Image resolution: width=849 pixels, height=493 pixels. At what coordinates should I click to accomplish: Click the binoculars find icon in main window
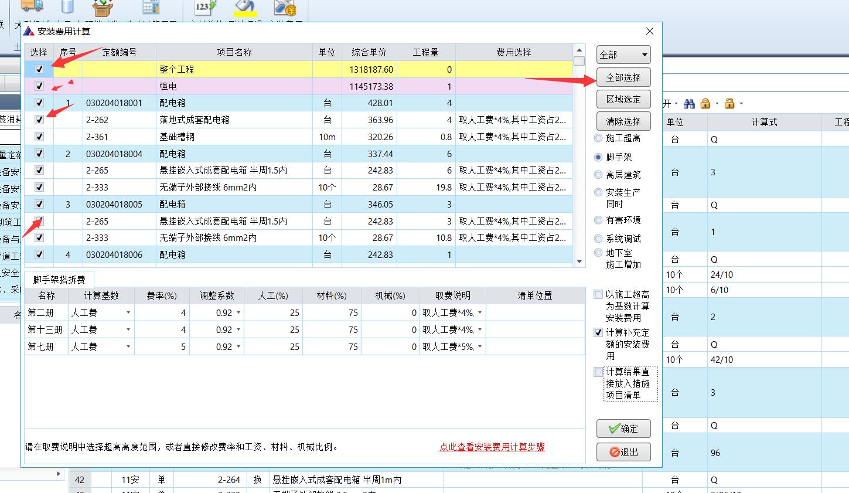coord(689,104)
